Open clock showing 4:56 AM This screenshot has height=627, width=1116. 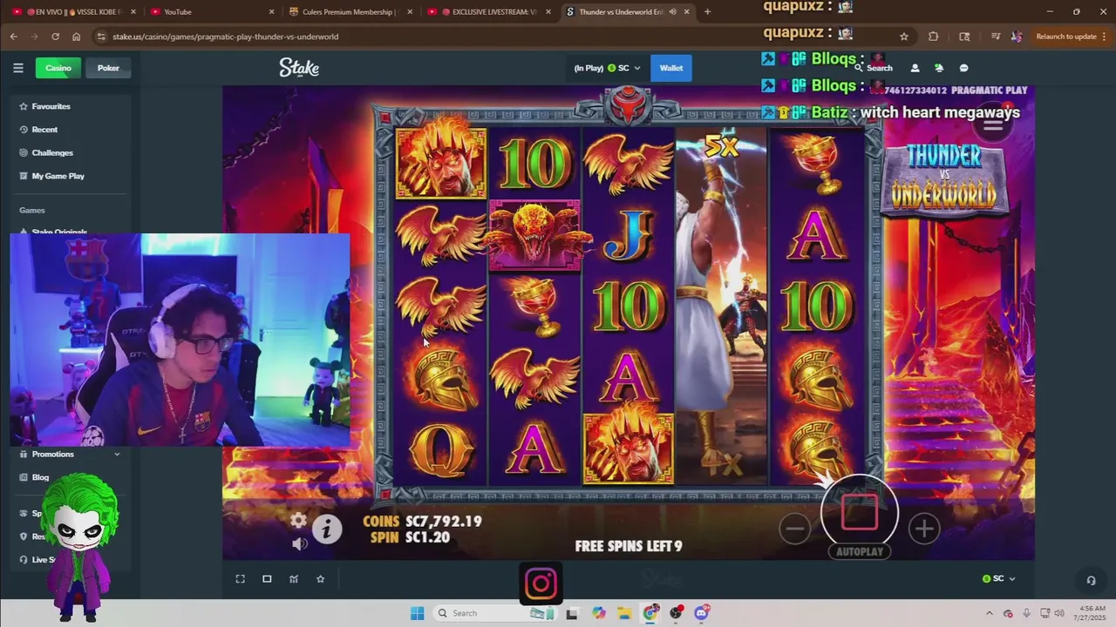(1092, 613)
